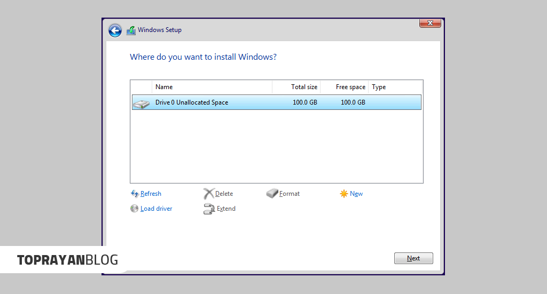Screen dimensions: 547x294
Task: Click the Windows Setup title icon
Action: (x=131, y=30)
